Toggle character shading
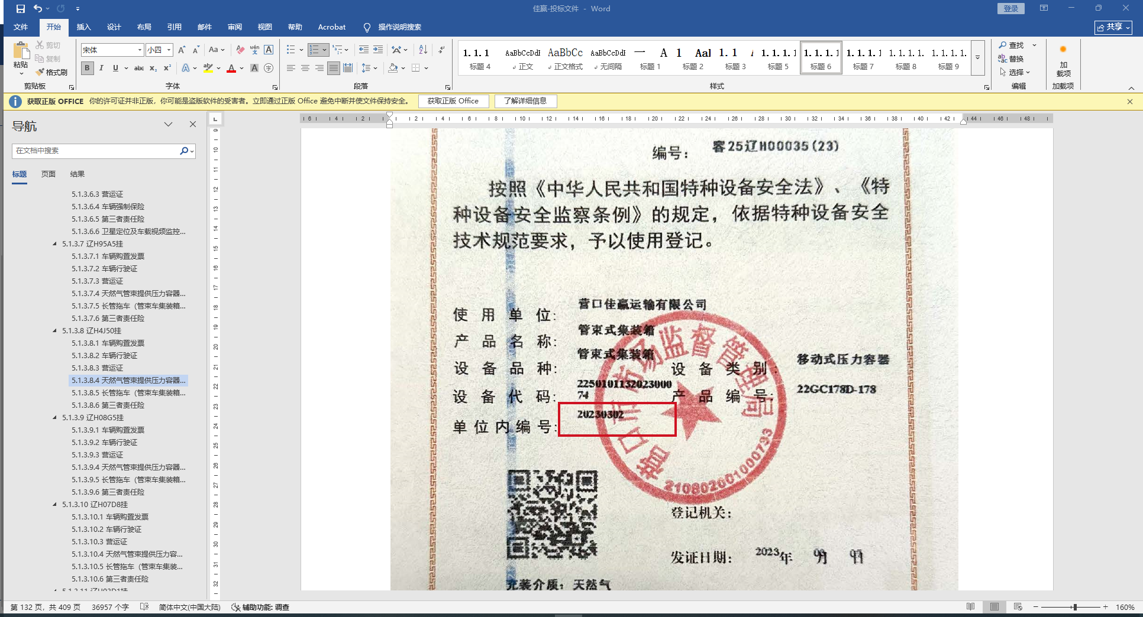The image size is (1143, 617). click(x=254, y=68)
